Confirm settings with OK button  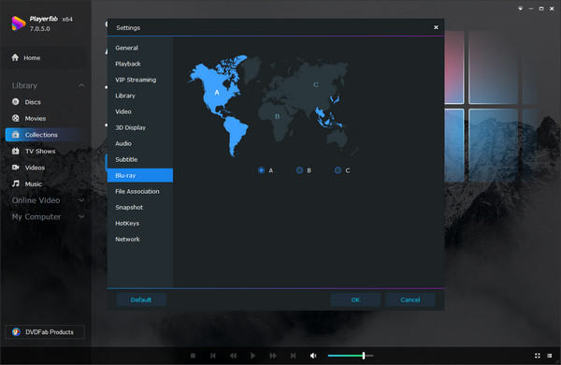[x=355, y=299]
